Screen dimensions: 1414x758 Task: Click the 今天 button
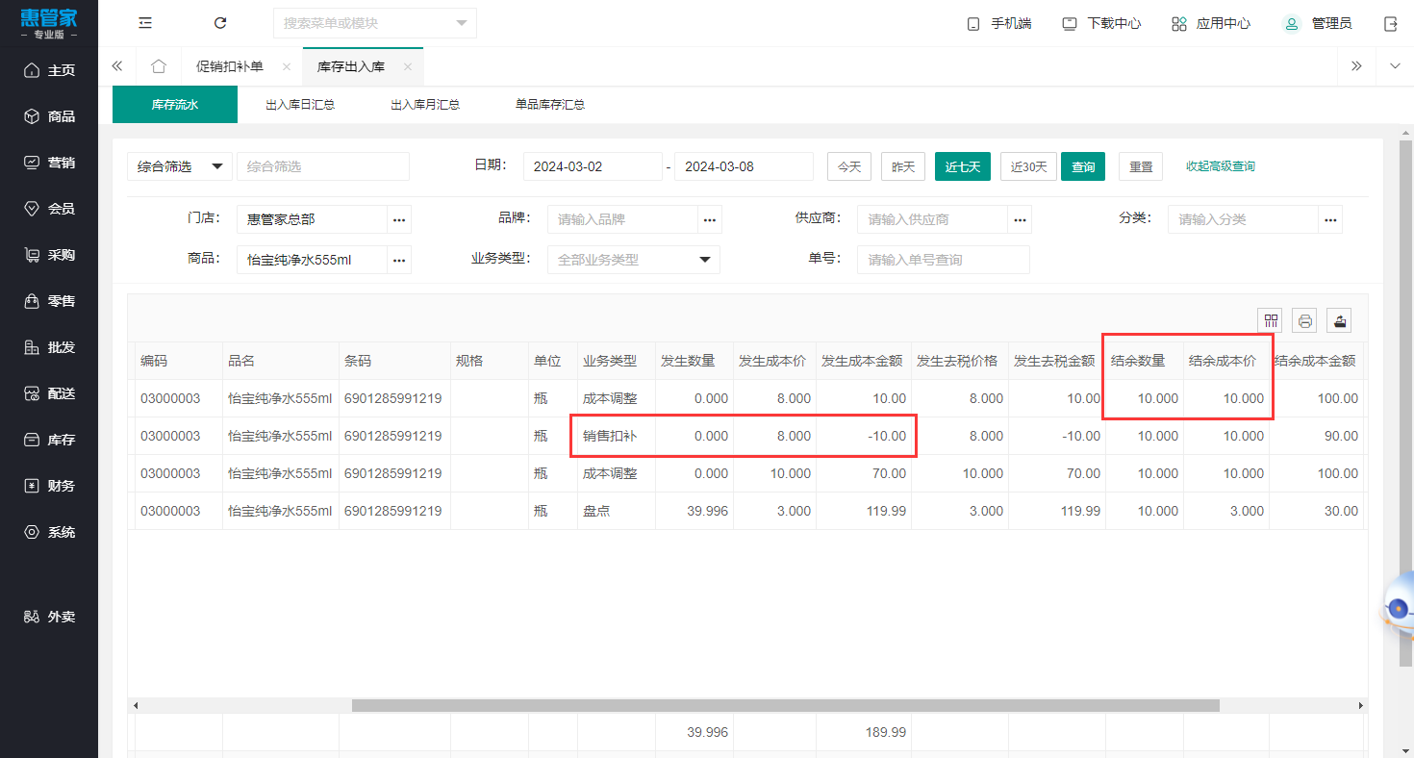click(848, 166)
